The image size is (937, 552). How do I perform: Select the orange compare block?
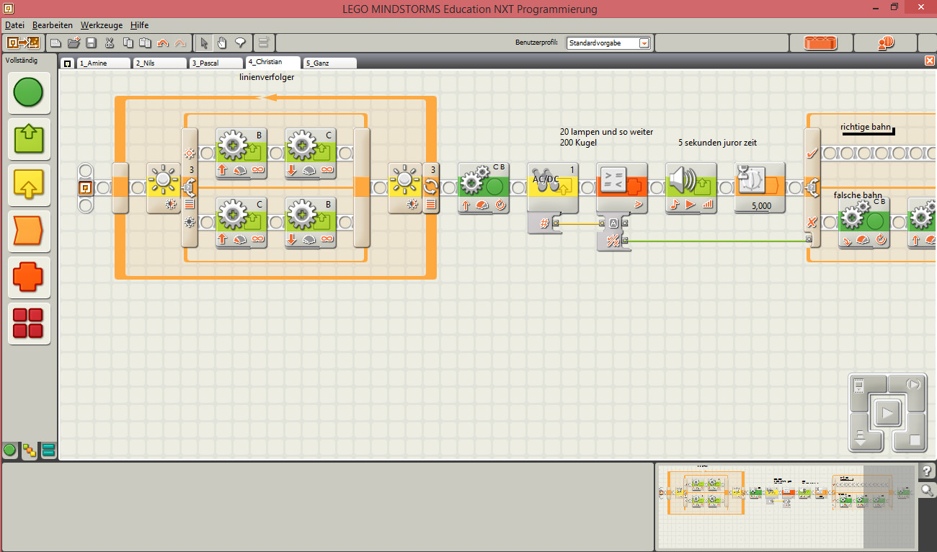[x=622, y=188]
